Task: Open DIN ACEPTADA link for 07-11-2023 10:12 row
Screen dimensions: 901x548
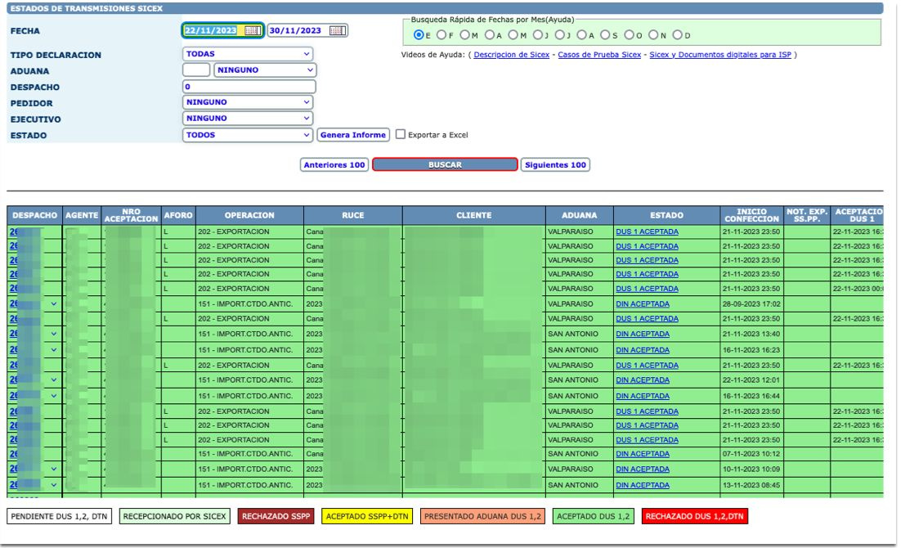Action: 643,454
